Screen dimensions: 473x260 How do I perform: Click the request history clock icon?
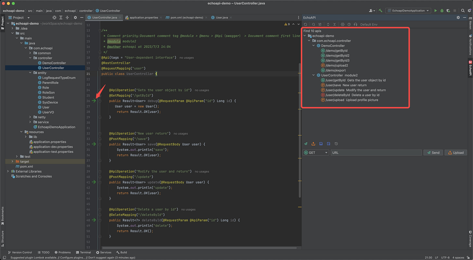pos(336,144)
